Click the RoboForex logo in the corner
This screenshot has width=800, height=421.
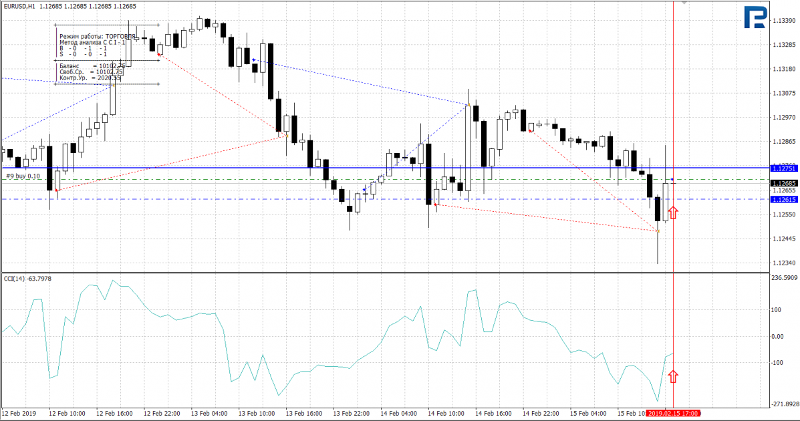tap(755, 18)
